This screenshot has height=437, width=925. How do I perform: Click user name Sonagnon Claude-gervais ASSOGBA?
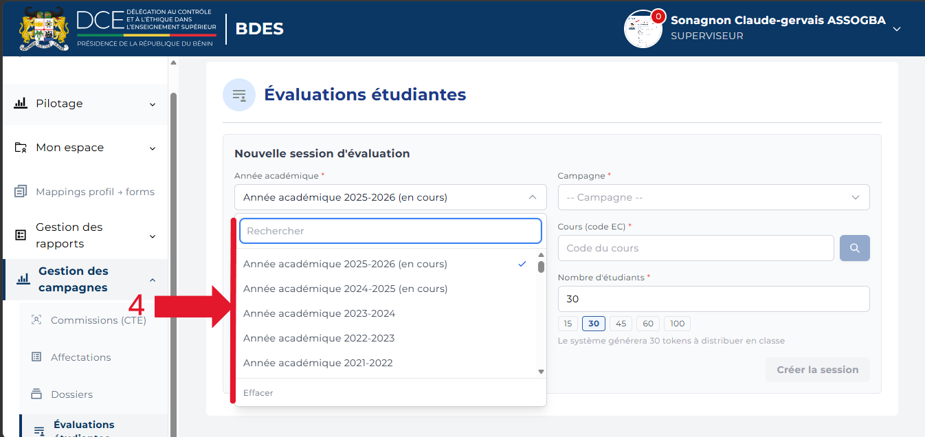point(778,20)
